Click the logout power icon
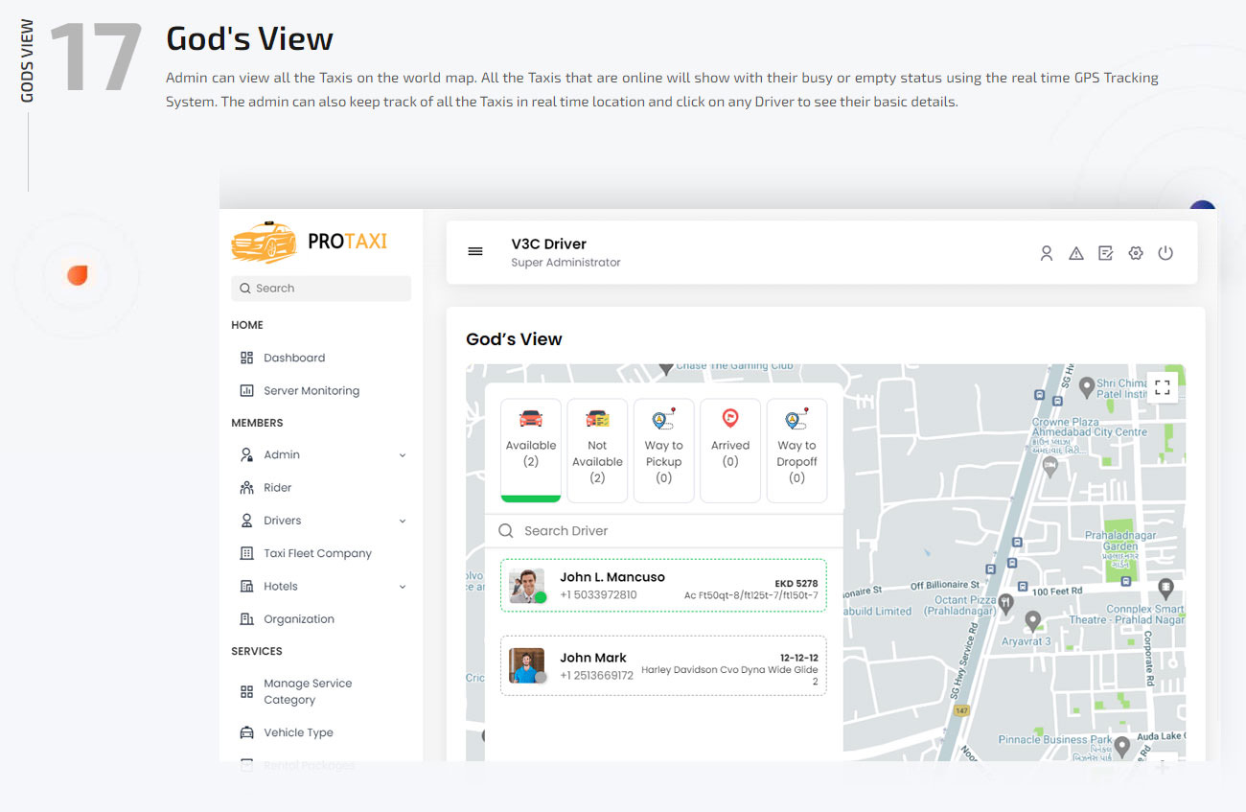Viewport: 1246px width, 812px height. (x=1165, y=253)
